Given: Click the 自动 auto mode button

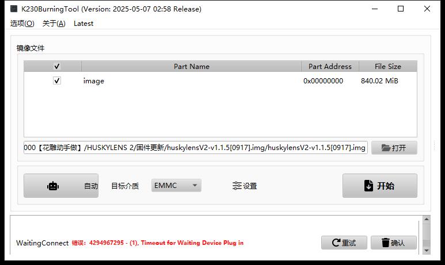Looking at the screenshot, I should click(61, 186).
